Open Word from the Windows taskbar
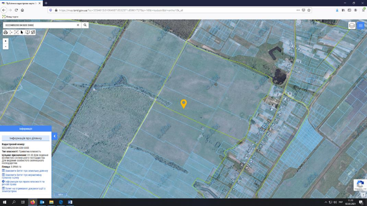 (70, 202)
